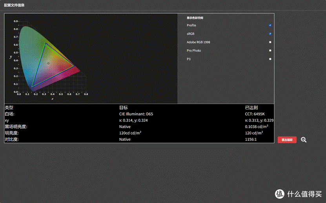Select the 'CCT: 6495K' achieved value
326x203 pixels.
(x=255, y=114)
